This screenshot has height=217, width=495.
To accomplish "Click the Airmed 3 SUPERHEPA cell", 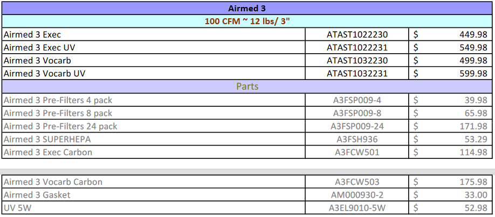I will tap(154, 139).
